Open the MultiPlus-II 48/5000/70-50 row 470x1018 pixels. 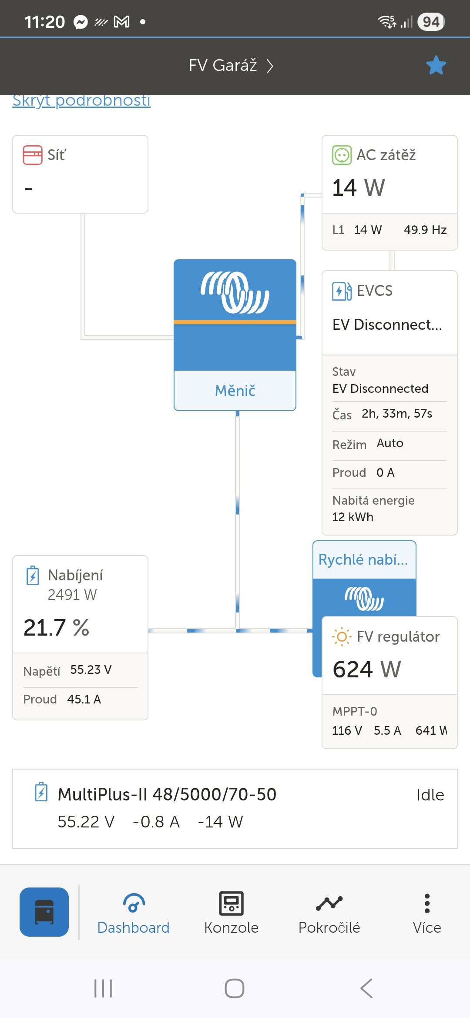point(235,808)
